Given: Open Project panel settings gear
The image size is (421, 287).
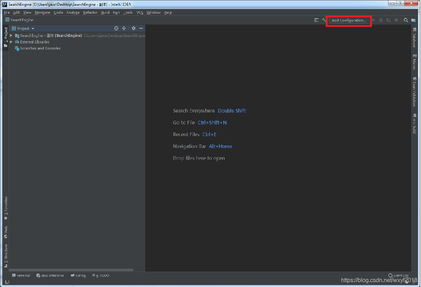Looking at the screenshot, I should [133, 28].
